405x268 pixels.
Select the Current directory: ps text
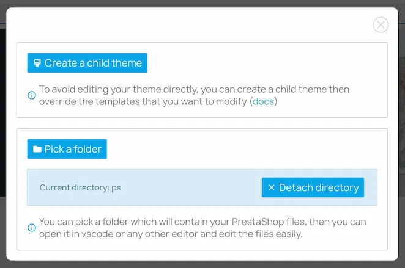(x=80, y=187)
